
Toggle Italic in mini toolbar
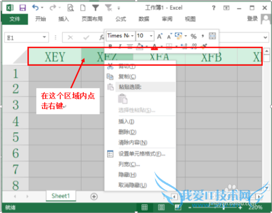click(x=120, y=46)
